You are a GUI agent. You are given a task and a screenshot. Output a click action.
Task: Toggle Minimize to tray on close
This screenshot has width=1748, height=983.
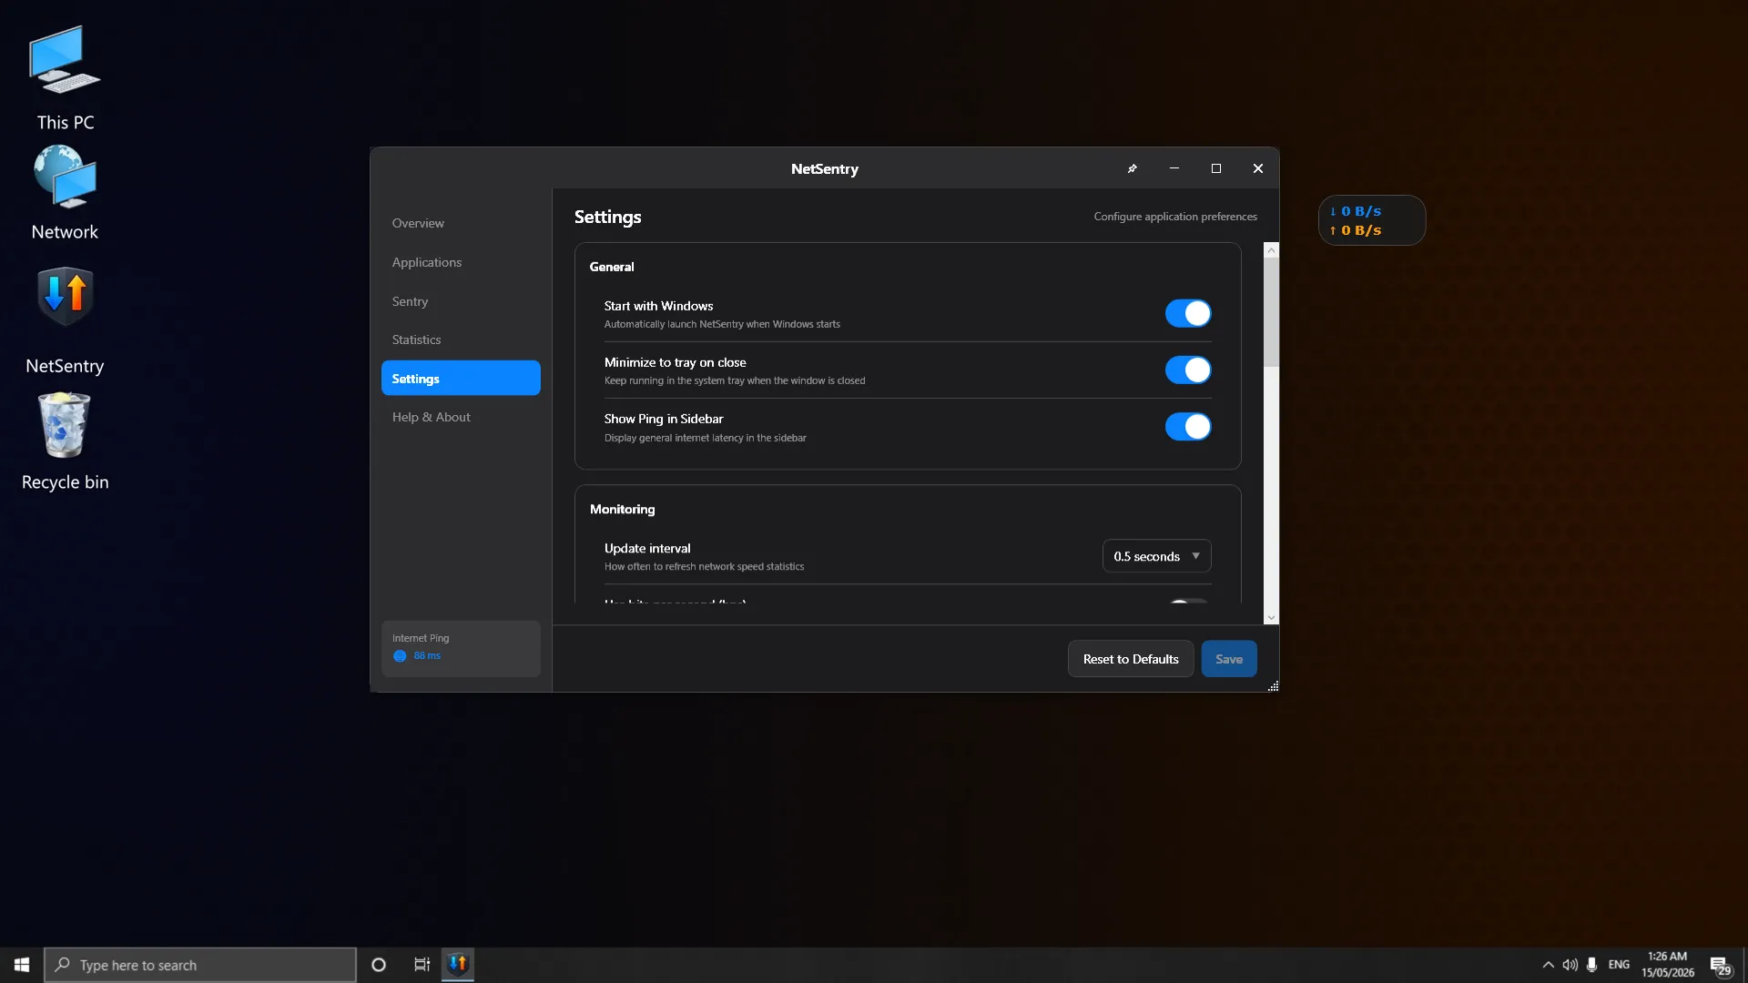click(x=1188, y=370)
